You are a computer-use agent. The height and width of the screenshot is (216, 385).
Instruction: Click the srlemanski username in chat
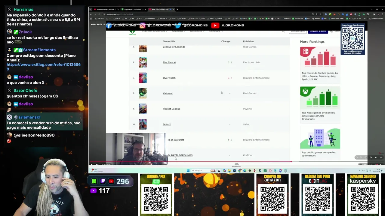pyautogui.click(x=29, y=117)
